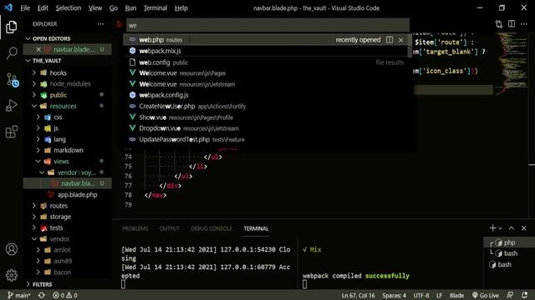
Task: Click the editor minimap
Action: pos(512,64)
